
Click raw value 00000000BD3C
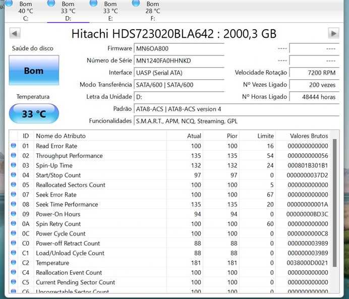pos(307,214)
